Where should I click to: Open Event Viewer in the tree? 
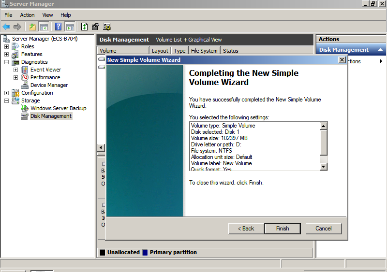point(45,70)
